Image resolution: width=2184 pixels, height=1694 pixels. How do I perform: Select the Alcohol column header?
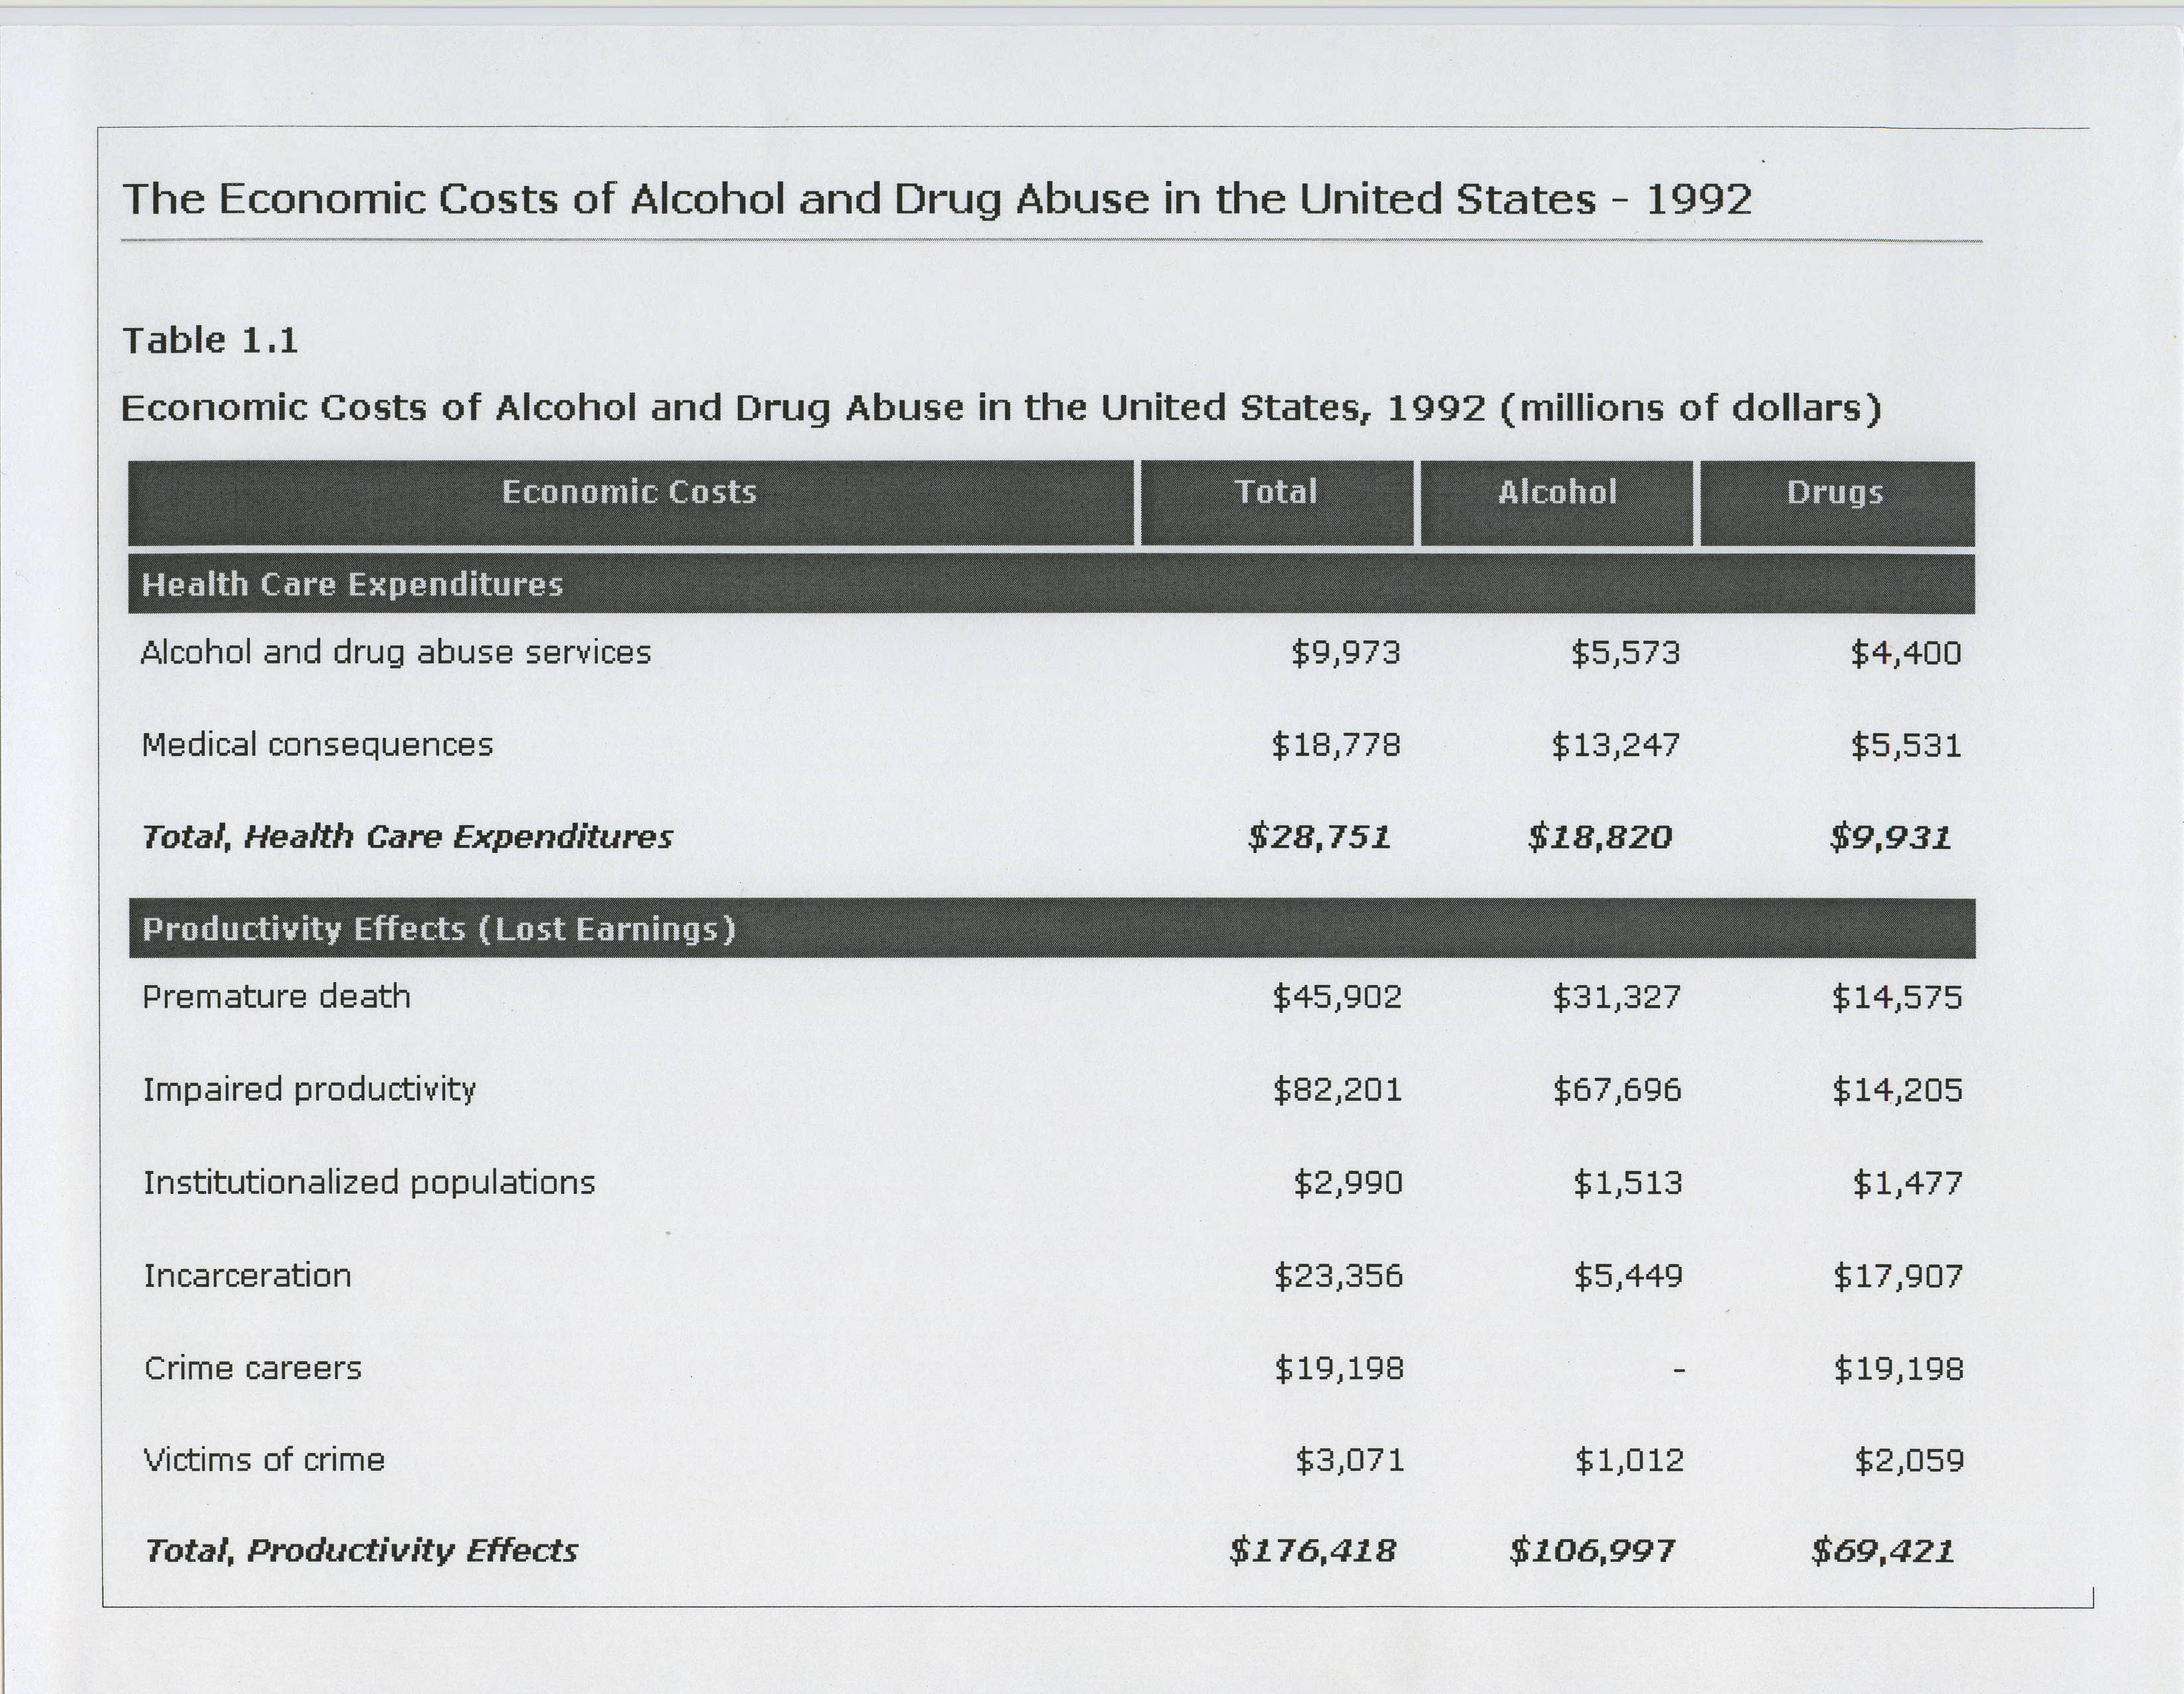pyautogui.click(x=1557, y=493)
